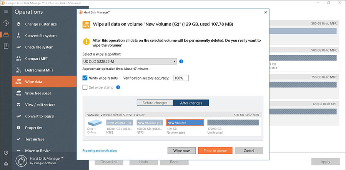Click the Convert file system FS icon
The height and width of the screenshot is (170, 346).
point(18,36)
